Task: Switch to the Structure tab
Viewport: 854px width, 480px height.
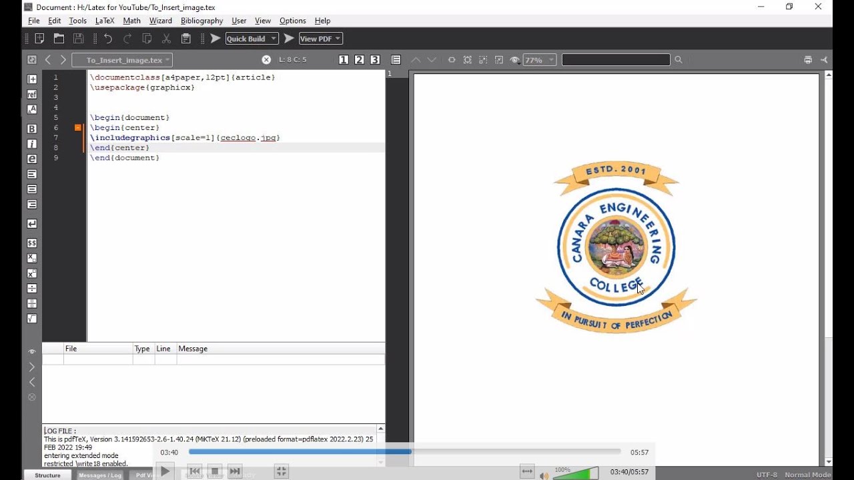Action: click(x=47, y=475)
